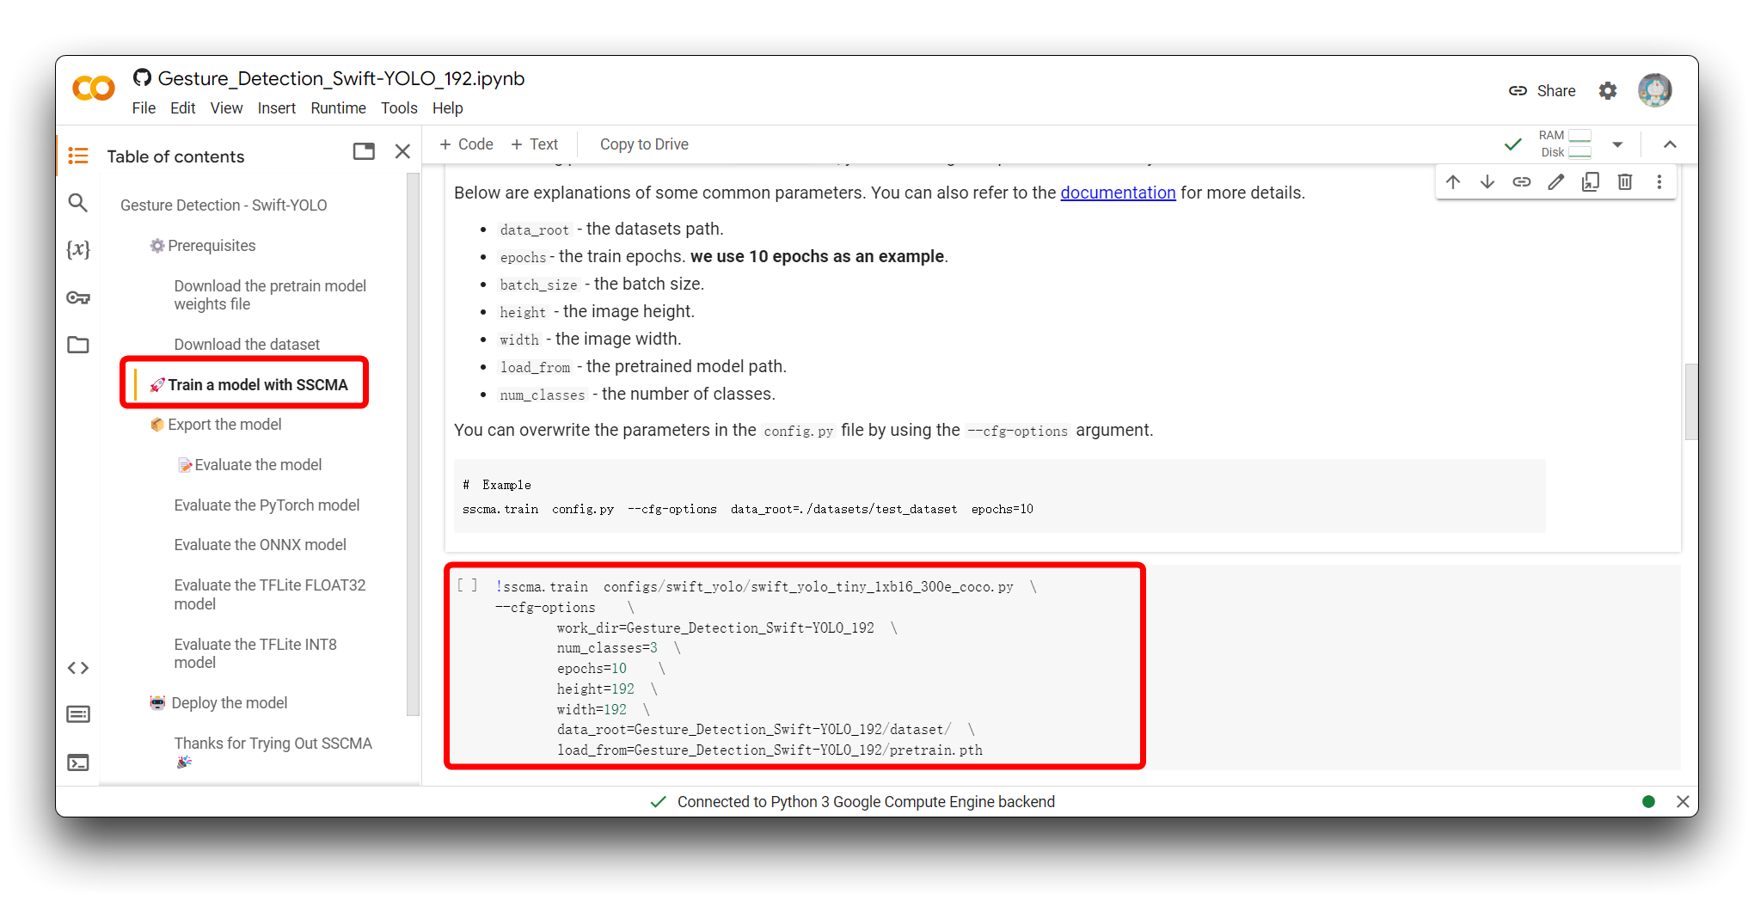
Task: Collapse the header with chevron up
Action: click(x=1670, y=144)
